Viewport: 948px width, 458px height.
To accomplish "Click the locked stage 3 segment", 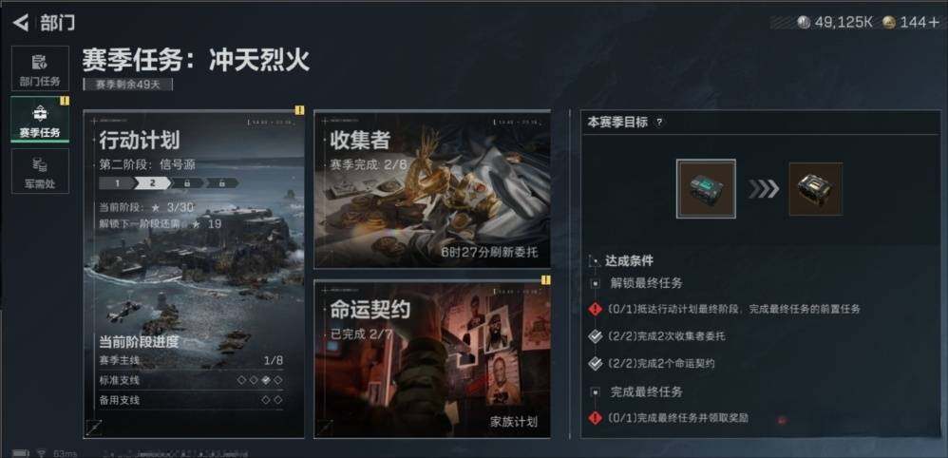I will pyautogui.click(x=188, y=182).
